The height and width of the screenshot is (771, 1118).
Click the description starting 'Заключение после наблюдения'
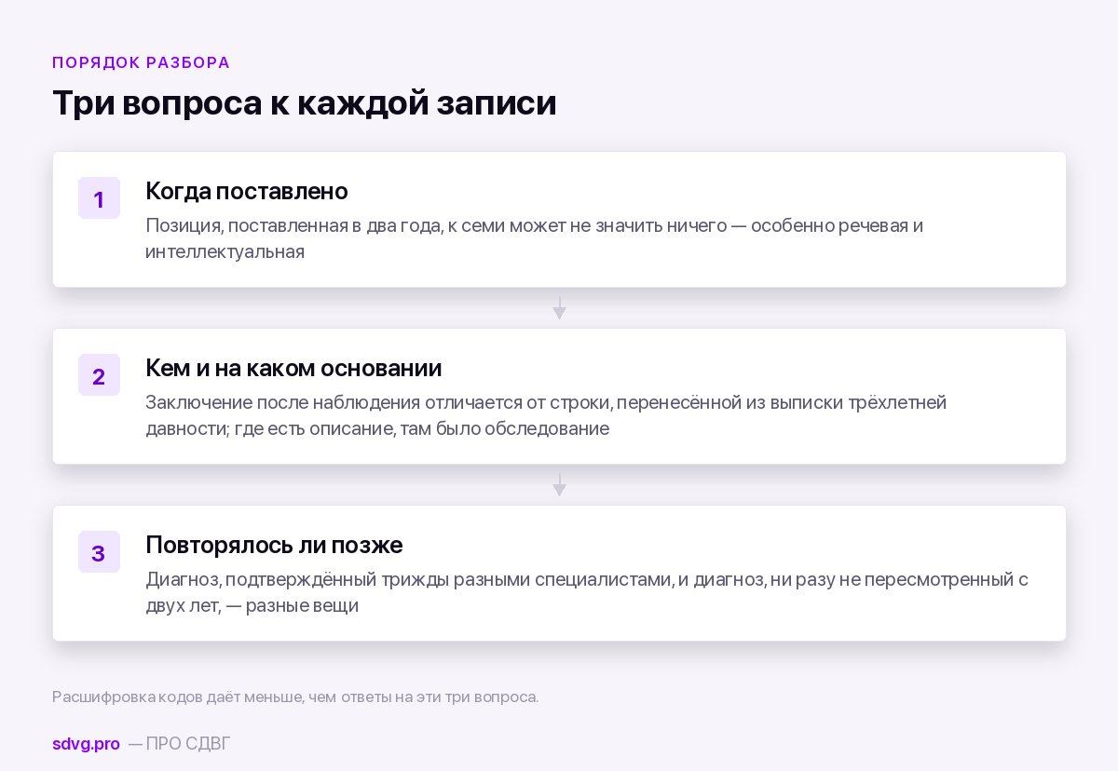click(x=546, y=415)
